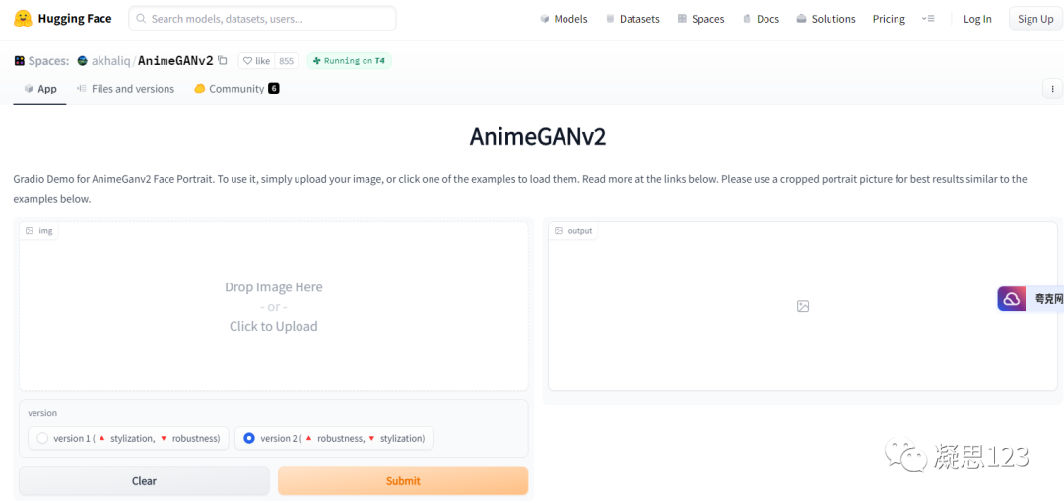Click the Running on T4 status badge

[350, 61]
